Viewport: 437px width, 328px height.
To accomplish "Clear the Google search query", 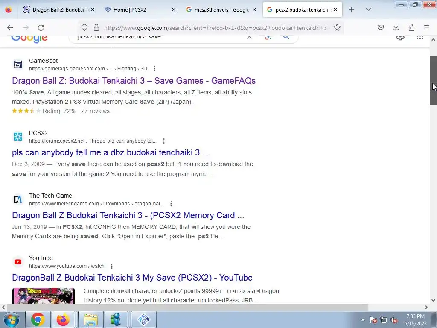I will tap(249, 37).
